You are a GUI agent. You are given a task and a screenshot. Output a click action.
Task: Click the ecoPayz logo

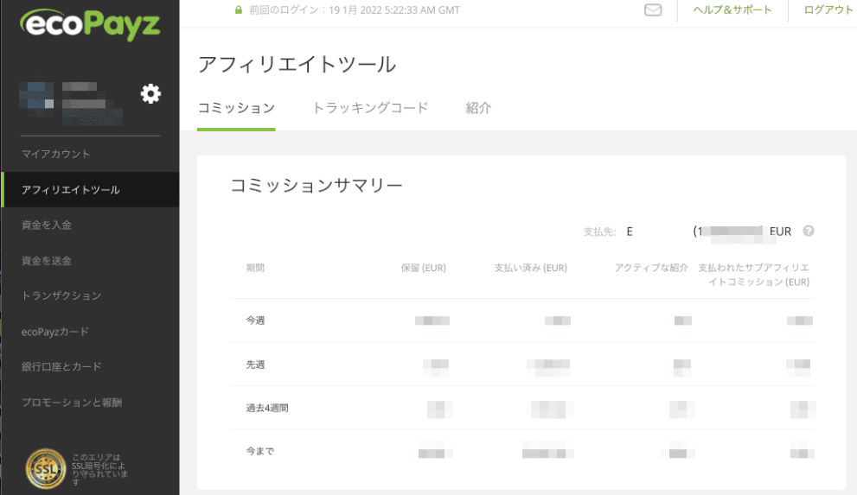pos(90,24)
